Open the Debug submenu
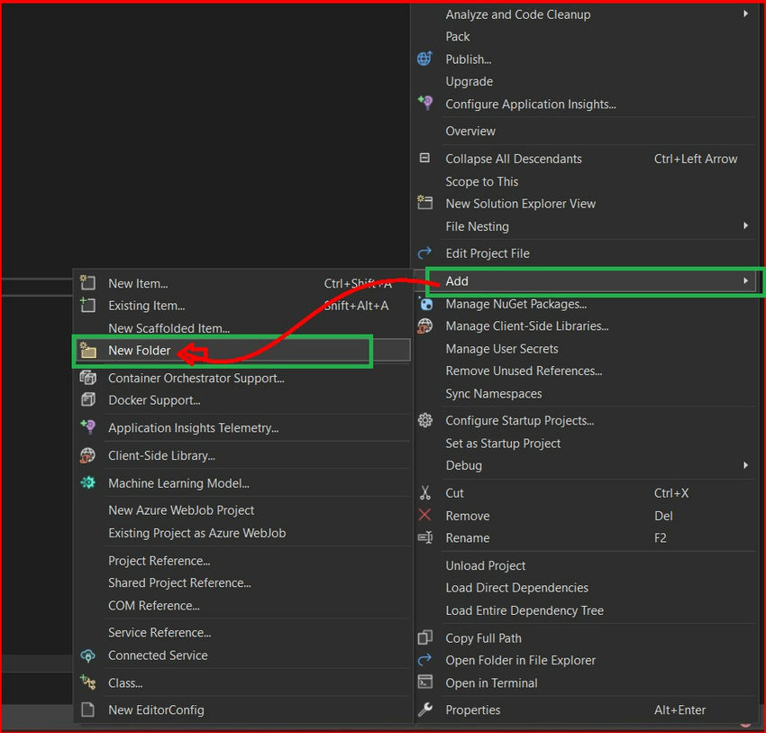This screenshot has width=766, height=733. [x=463, y=465]
